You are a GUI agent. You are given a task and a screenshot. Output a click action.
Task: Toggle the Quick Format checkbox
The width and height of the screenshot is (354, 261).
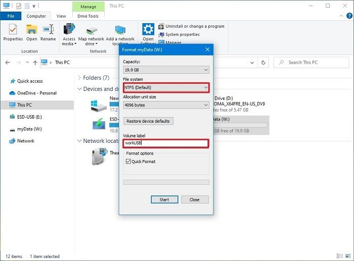[128, 162]
